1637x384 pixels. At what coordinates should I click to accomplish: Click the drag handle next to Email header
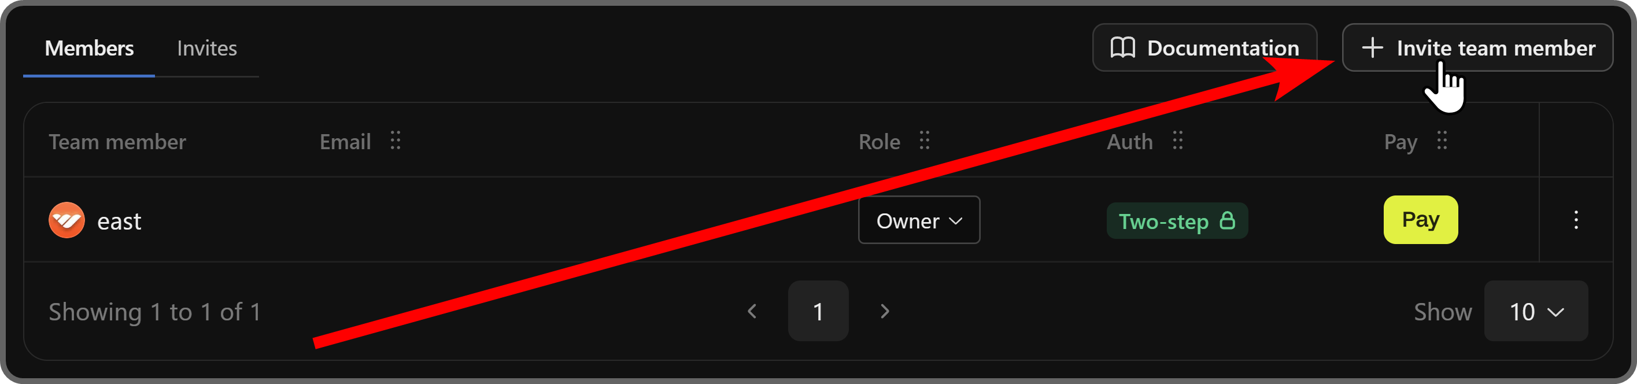point(396,141)
